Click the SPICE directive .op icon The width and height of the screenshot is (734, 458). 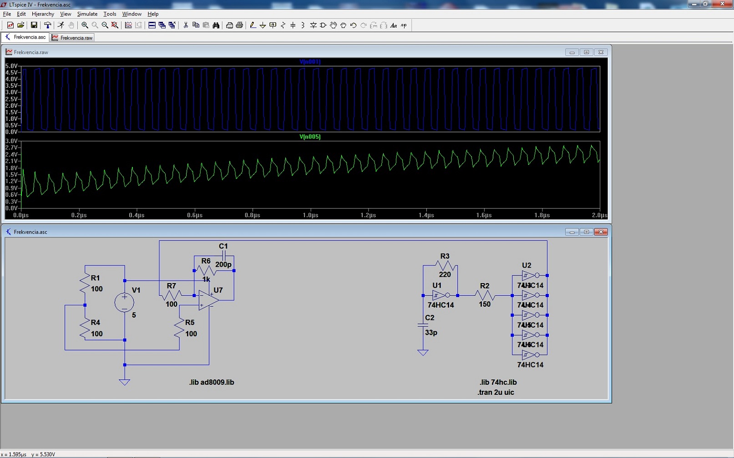point(404,25)
